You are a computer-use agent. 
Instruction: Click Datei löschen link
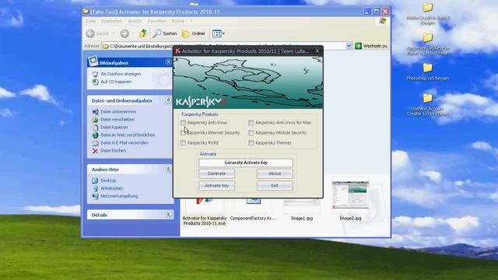pos(113,150)
